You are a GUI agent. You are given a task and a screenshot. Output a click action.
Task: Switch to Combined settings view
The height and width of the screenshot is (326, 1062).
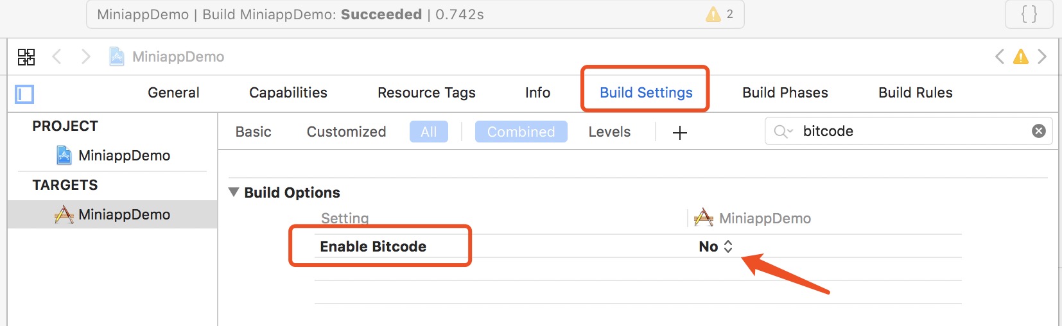click(521, 132)
